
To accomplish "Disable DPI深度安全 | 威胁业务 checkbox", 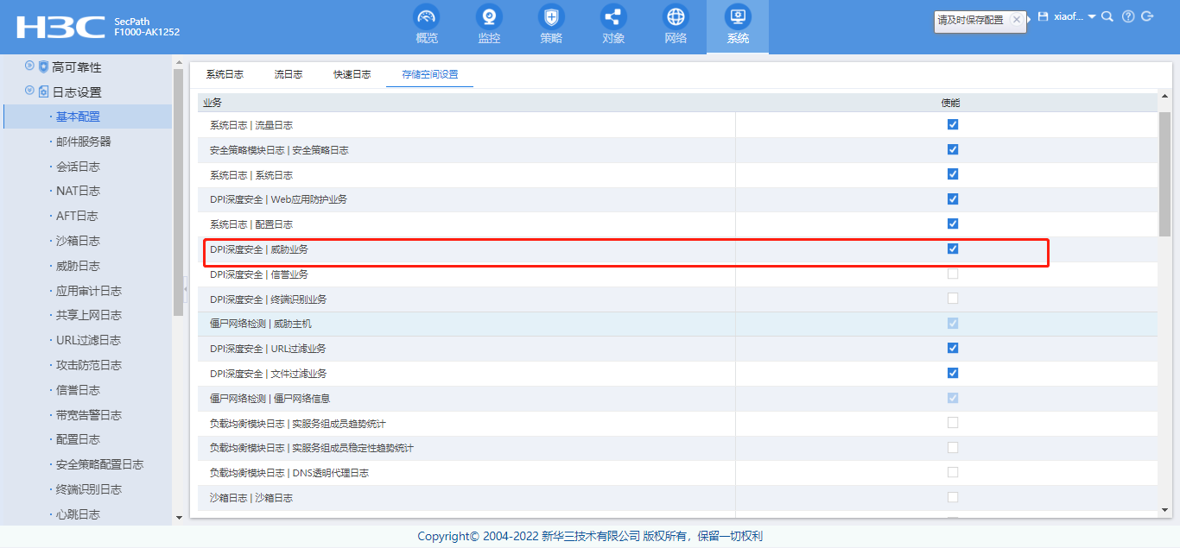I will [x=953, y=249].
